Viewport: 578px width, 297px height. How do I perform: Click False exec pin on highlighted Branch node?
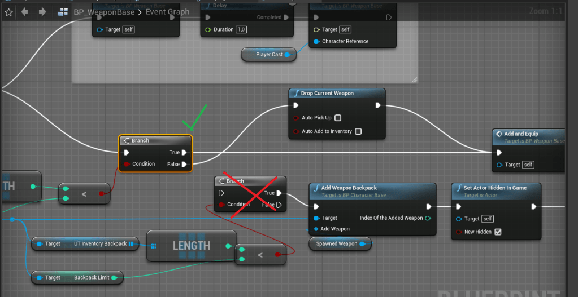[x=185, y=165]
